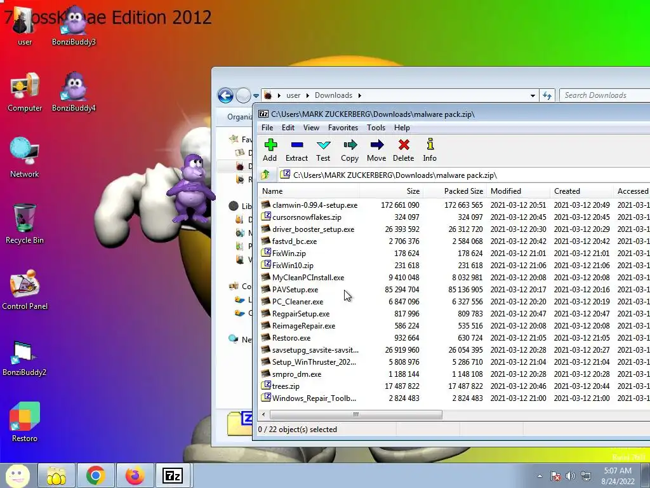Open the Tools menu
The width and height of the screenshot is (650, 488).
point(376,128)
